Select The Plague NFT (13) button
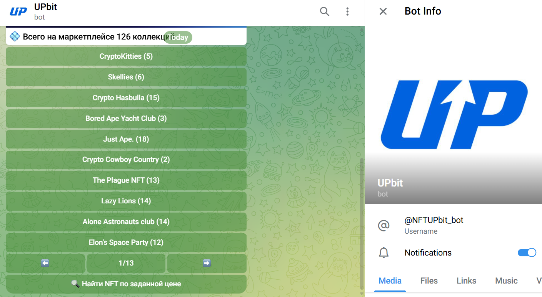542x297 pixels. tap(126, 180)
